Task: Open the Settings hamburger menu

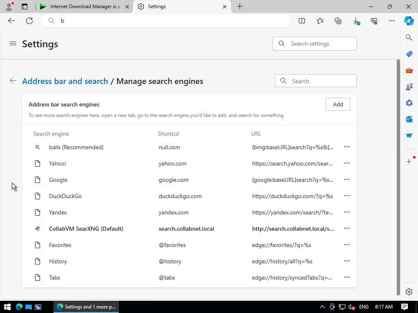Action: (13, 44)
